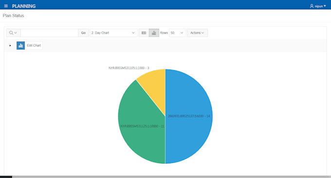This screenshot has width=331, height=178.
Task: Open the Rows per page dropdown
Action: (178, 33)
